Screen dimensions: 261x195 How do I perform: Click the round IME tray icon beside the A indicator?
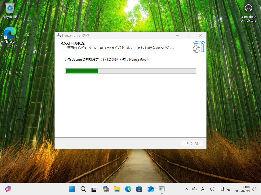pyautogui.click(x=212, y=189)
